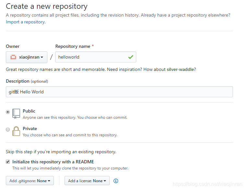The width and height of the screenshot is (245, 190).
Task: Click the text Anyone can see this repository
Action: (75, 117)
